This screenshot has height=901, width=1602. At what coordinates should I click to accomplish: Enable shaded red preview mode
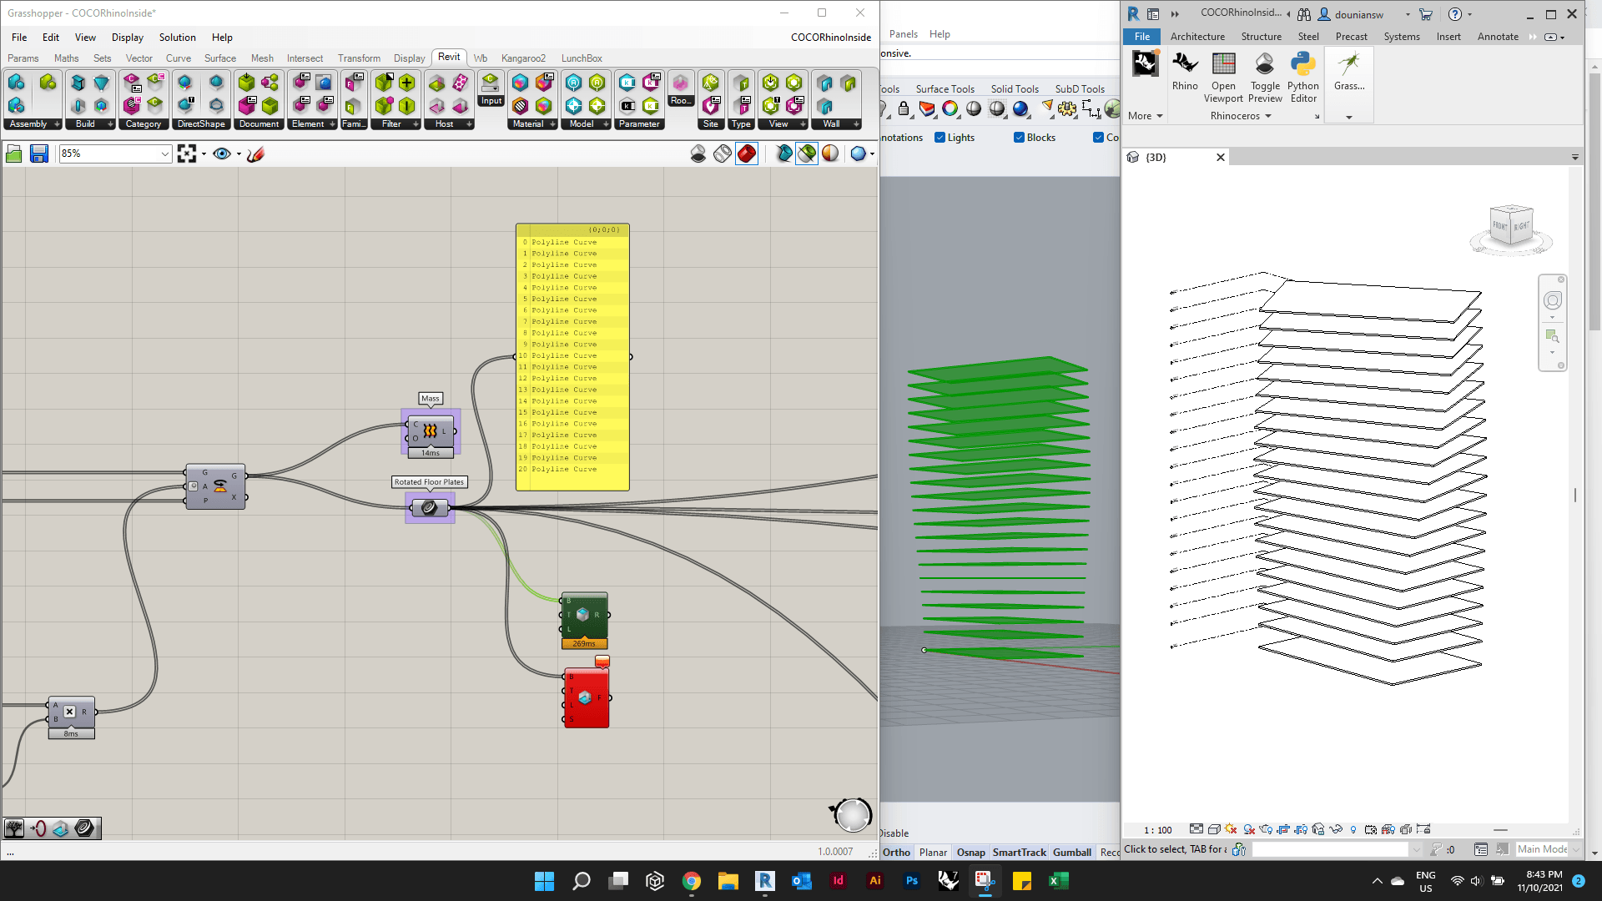(747, 154)
